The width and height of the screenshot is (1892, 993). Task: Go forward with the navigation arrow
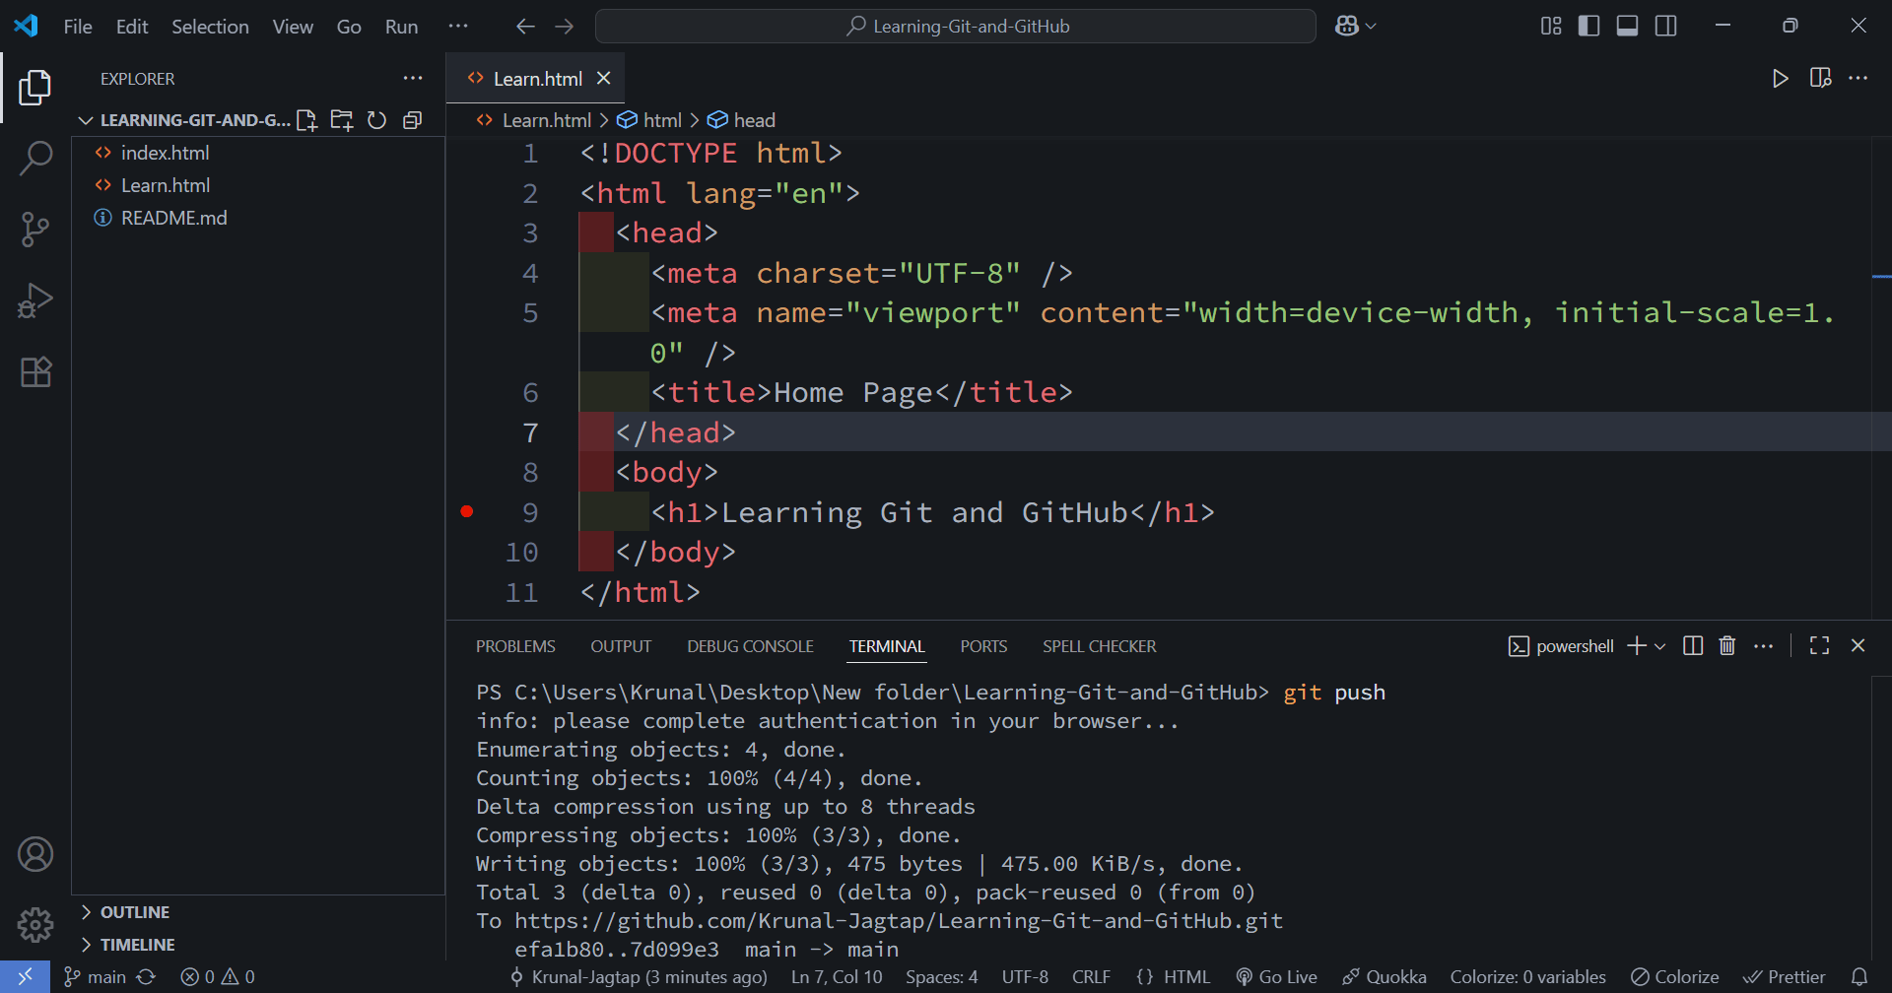point(564,27)
